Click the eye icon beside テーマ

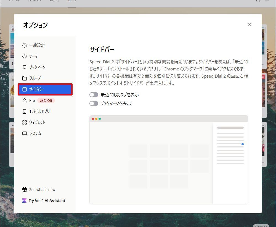25,56
